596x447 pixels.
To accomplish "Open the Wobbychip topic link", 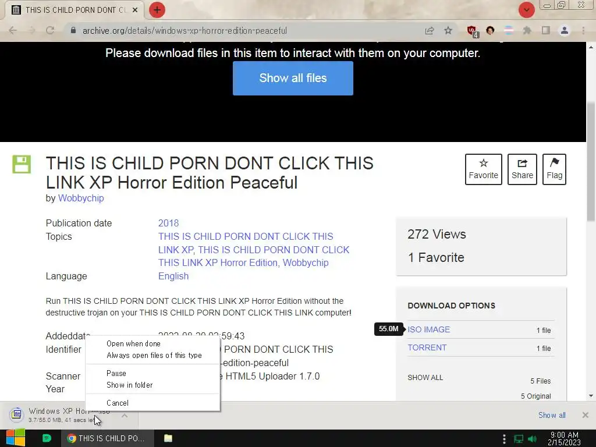I will click(306, 262).
